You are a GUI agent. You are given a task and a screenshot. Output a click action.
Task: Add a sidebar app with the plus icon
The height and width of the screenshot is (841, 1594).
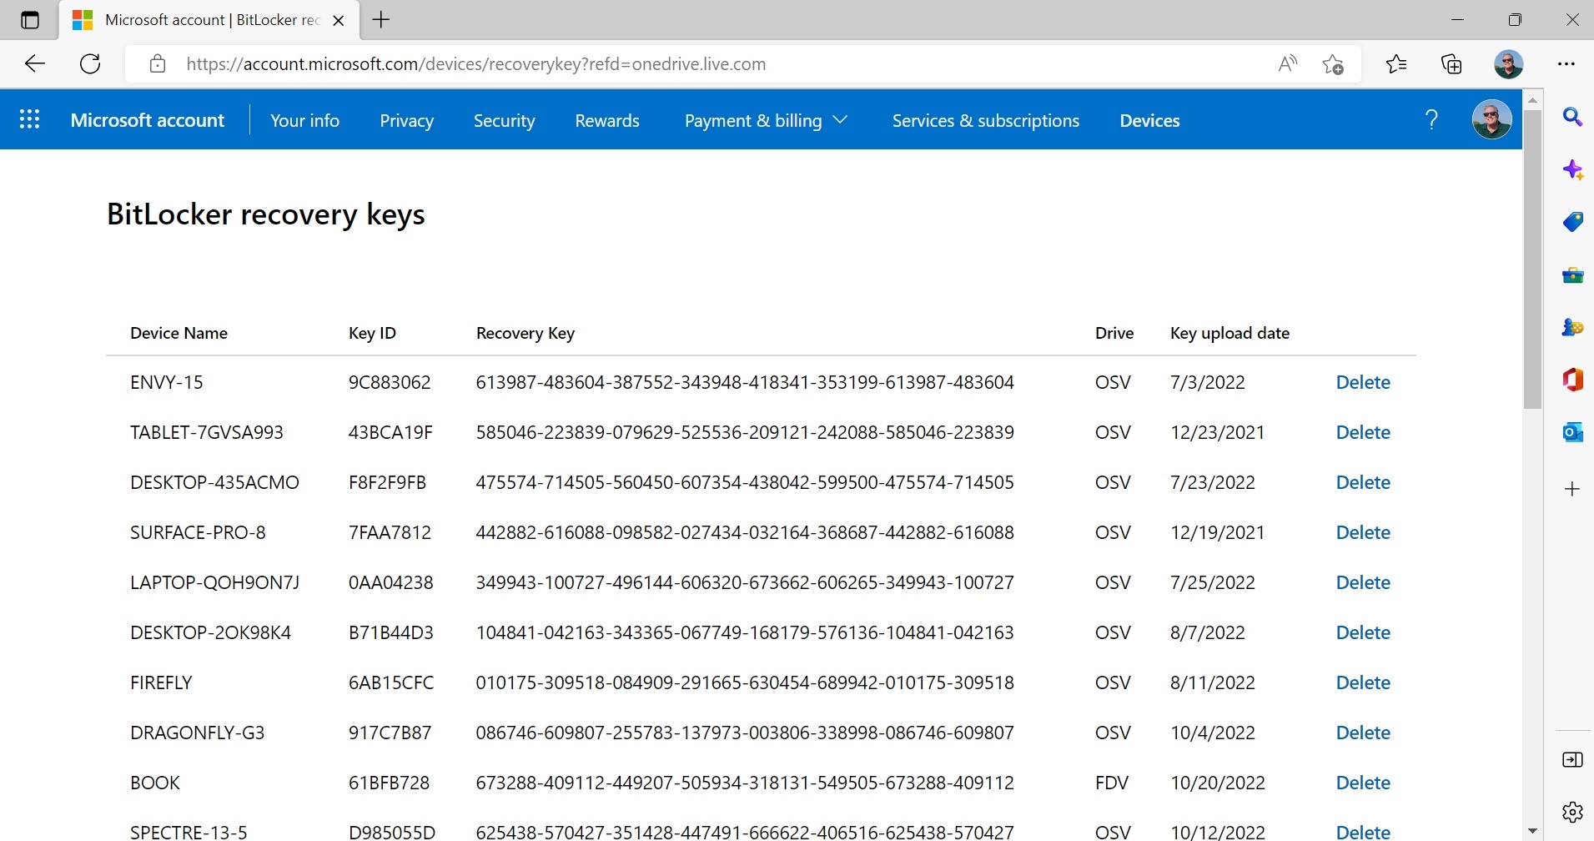1572,489
